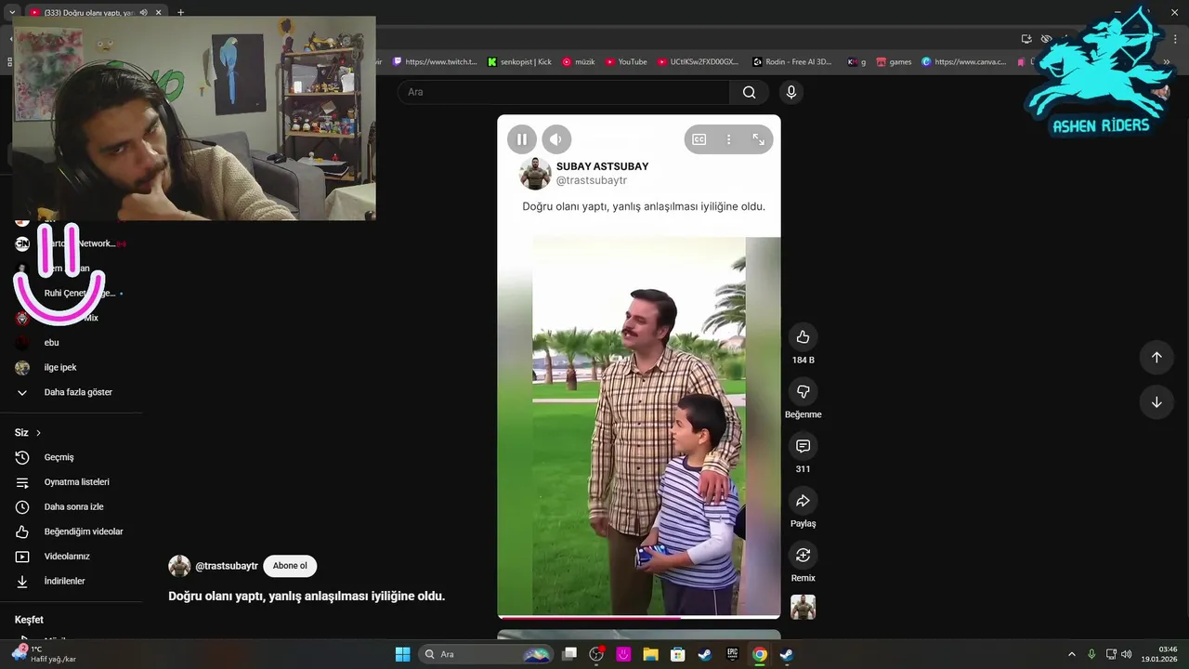
Task: Share the Short via Paylaş
Action: (804, 501)
